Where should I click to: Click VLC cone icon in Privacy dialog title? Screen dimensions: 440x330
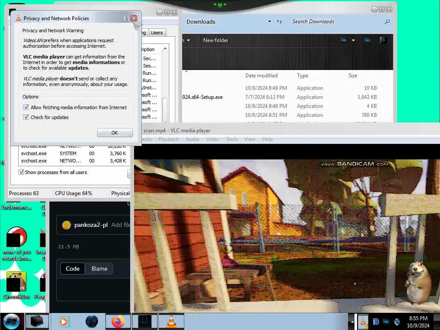tap(18, 18)
